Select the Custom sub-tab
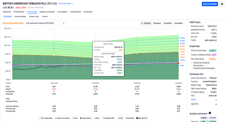The image size is (227, 122). (x=45, y=16)
